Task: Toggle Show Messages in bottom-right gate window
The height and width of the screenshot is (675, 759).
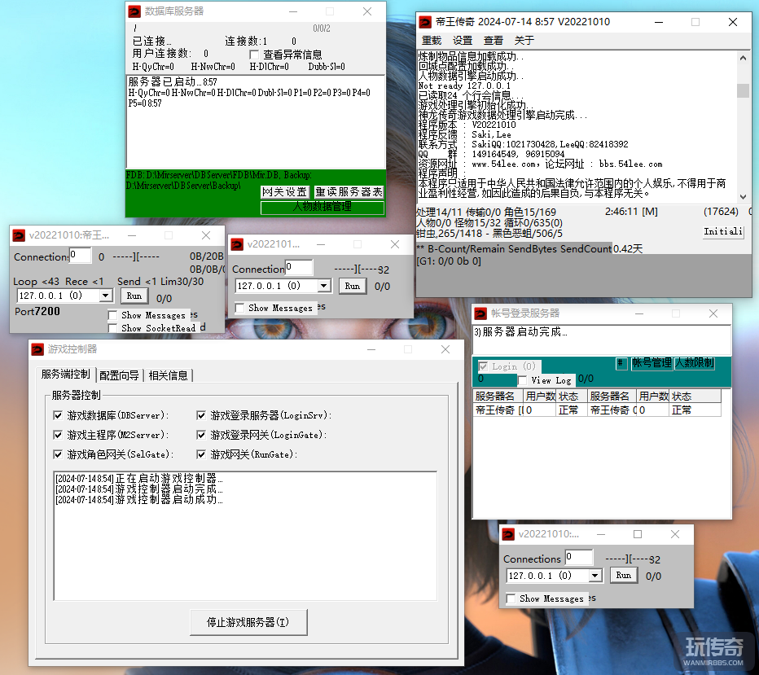Action: (511, 599)
